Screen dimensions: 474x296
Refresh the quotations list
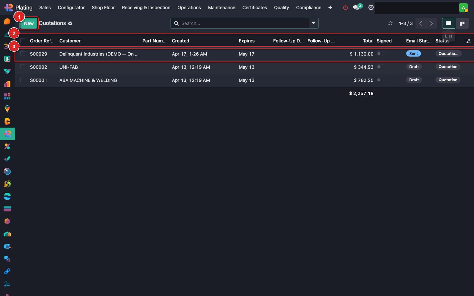tap(390, 23)
